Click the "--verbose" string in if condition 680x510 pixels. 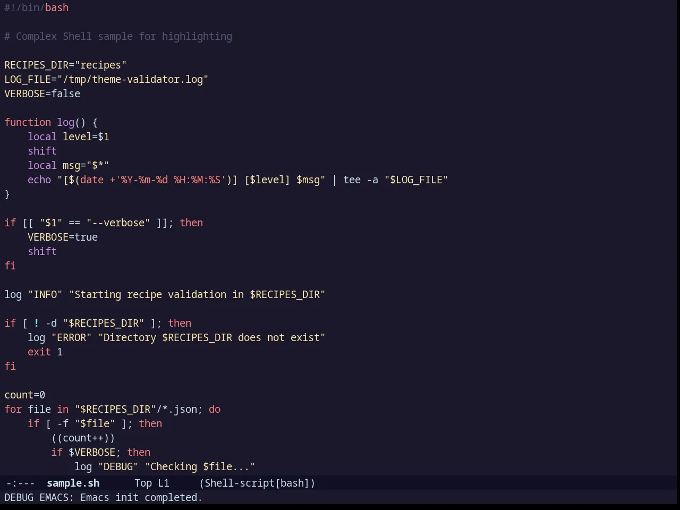(x=118, y=223)
